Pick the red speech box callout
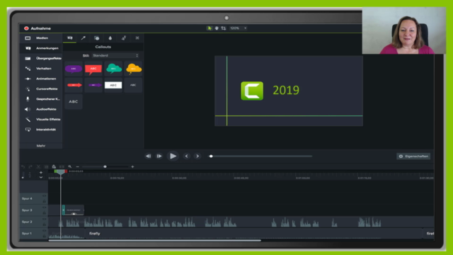Image resolution: width=453 pixels, height=255 pixels. point(93,69)
